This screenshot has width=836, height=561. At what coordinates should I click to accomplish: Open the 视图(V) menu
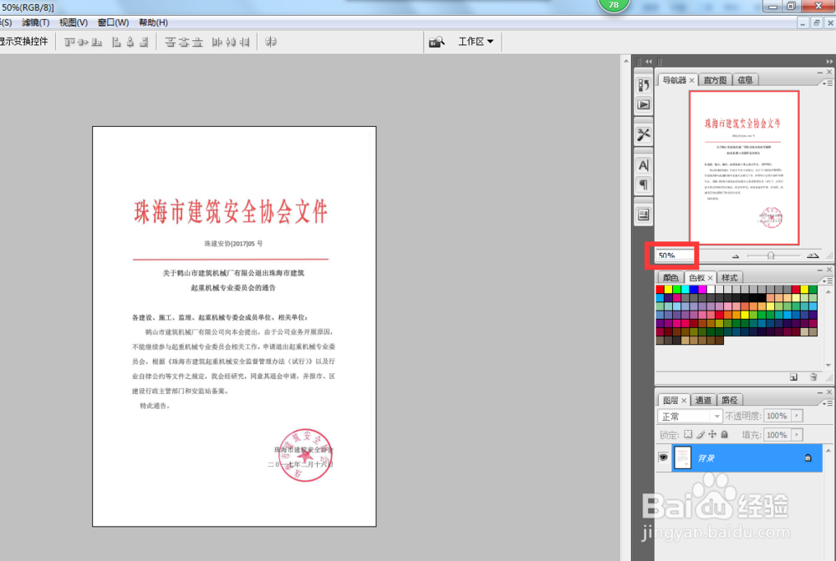click(x=73, y=23)
